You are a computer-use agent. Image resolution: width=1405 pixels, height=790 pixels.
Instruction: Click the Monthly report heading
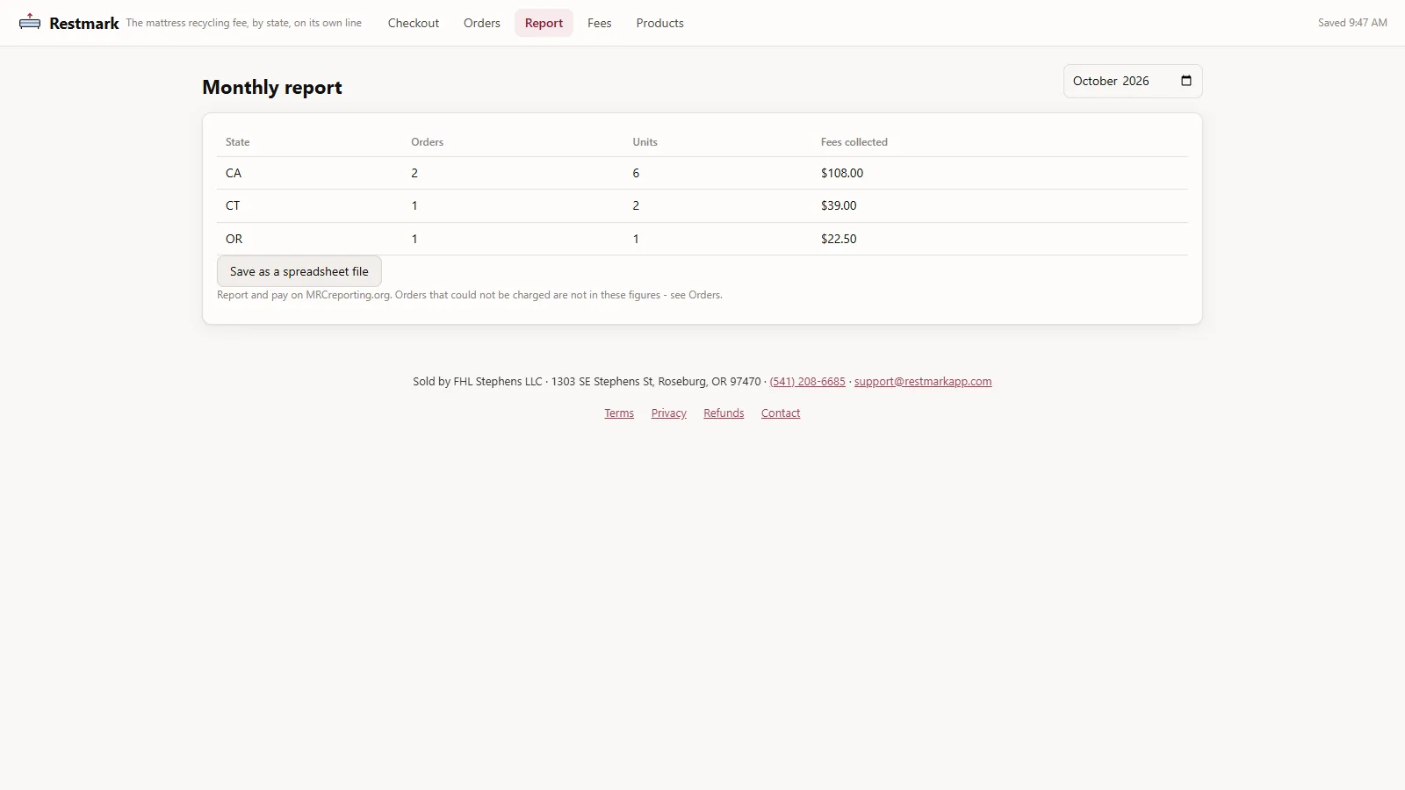[272, 88]
